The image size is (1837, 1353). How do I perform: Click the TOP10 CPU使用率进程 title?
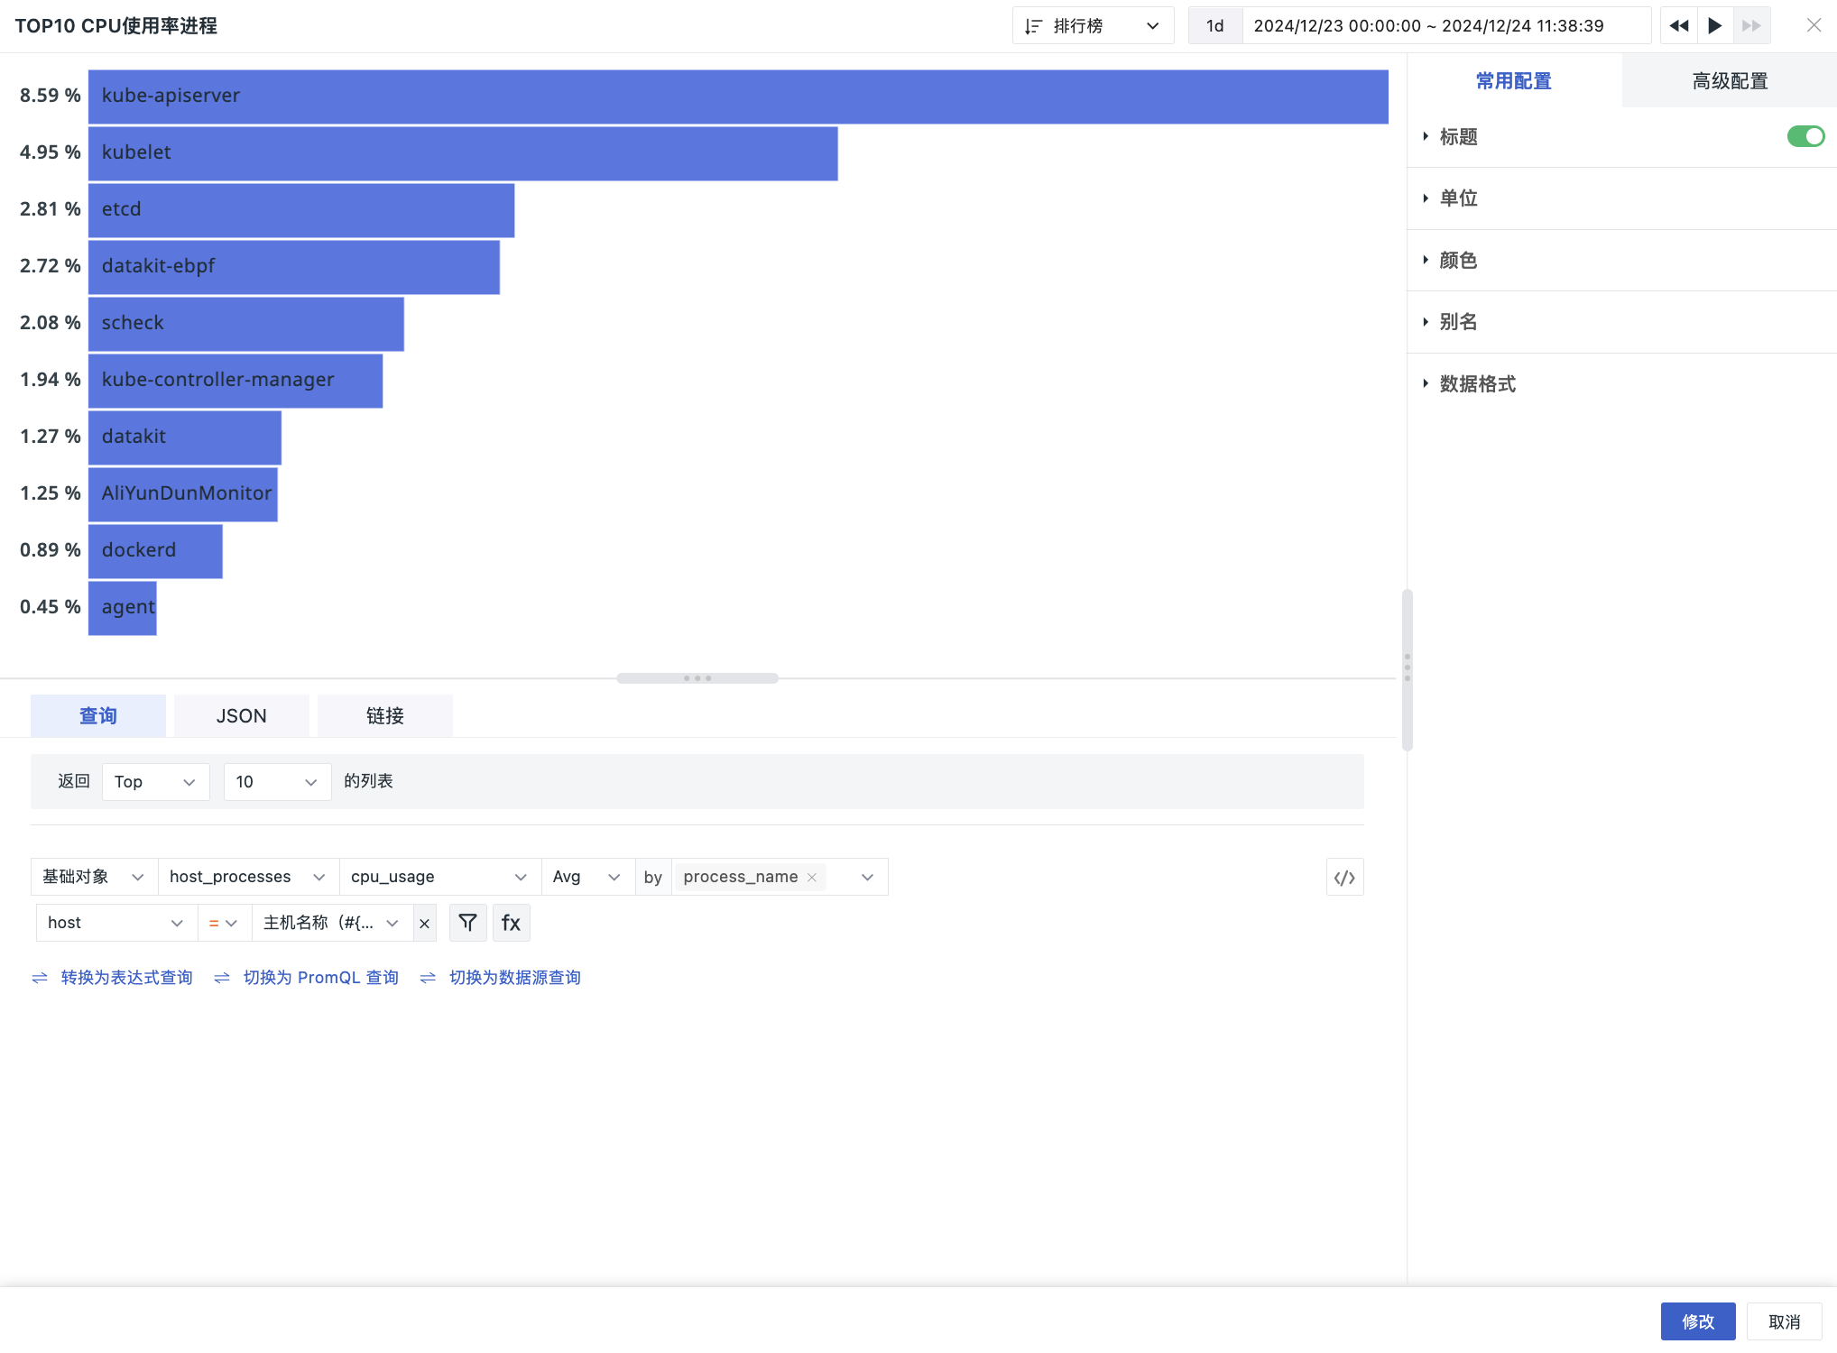(x=116, y=26)
